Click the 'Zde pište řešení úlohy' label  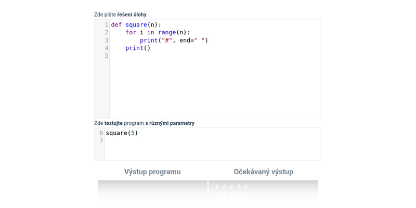point(120,15)
